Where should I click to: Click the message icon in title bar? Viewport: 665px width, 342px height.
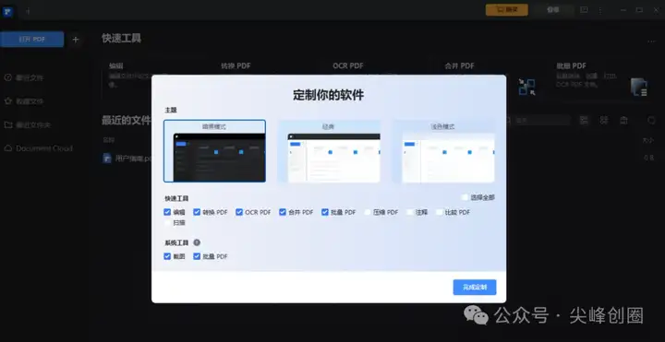click(x=584, y=10)
